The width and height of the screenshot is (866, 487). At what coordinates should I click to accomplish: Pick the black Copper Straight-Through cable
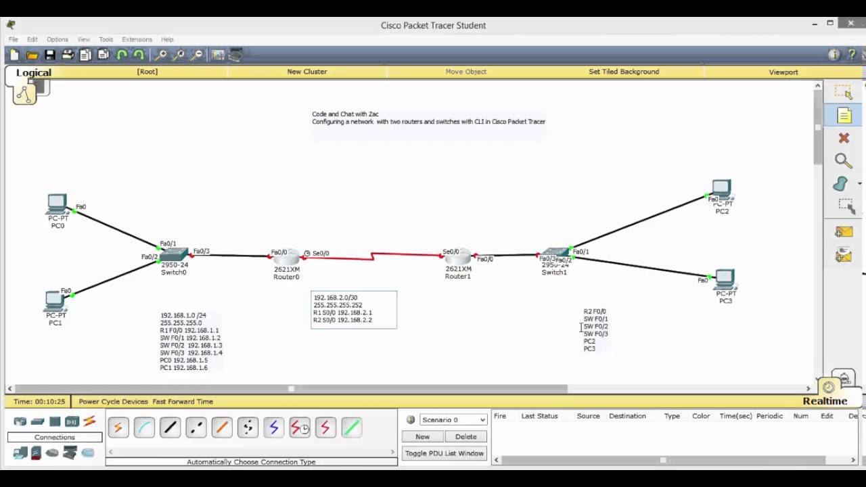(x=170, y=427)
